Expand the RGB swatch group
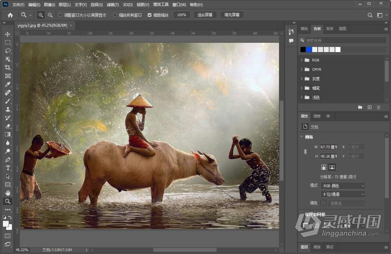This screenshot has height=254, width=391. pyautogui.click(x=301, y=60)
